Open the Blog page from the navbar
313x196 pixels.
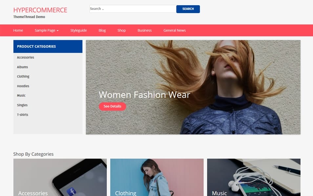[x=102, y=30]
